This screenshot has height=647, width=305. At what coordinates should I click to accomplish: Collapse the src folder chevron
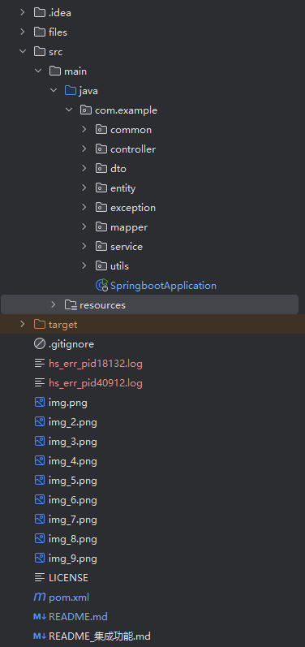[23, 52]
